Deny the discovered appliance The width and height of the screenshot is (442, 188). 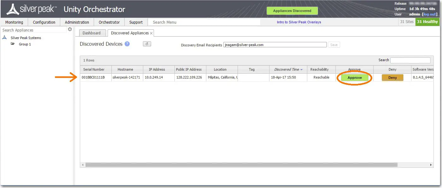click(x=392, y=77)
